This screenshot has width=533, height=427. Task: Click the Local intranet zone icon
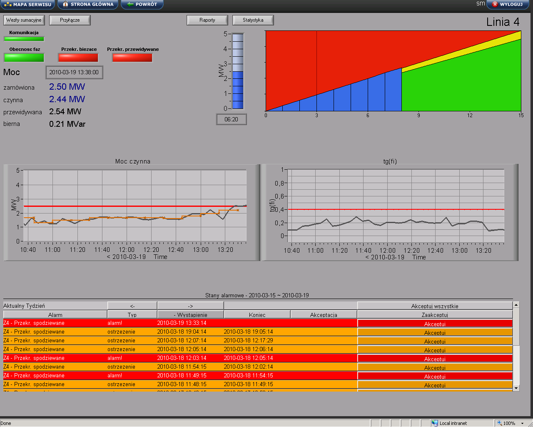435,423
